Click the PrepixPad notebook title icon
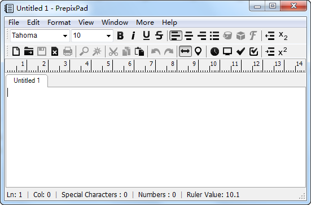This screenshot has width=311, height=205. point(9,8)
